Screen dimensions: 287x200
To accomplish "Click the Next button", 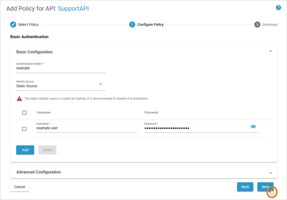I will tap(265, 187).
